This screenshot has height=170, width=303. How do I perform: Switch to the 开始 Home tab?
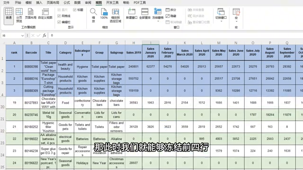click(x=18, y=3)
